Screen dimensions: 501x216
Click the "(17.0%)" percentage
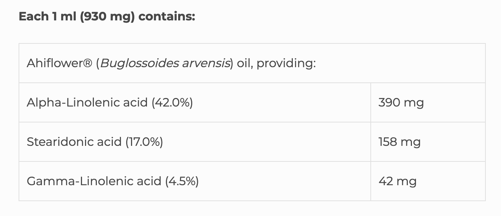point(144,142)
